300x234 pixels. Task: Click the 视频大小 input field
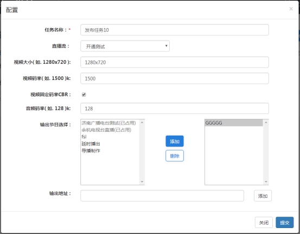pos(175,62)
